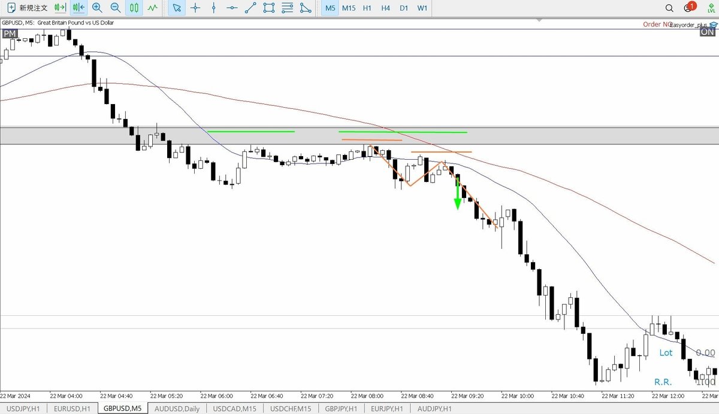This screenshot has width=719, height=414.
Task: Select the GBPUSD,M5 chart tab
Action: click(x=122, y=409)
